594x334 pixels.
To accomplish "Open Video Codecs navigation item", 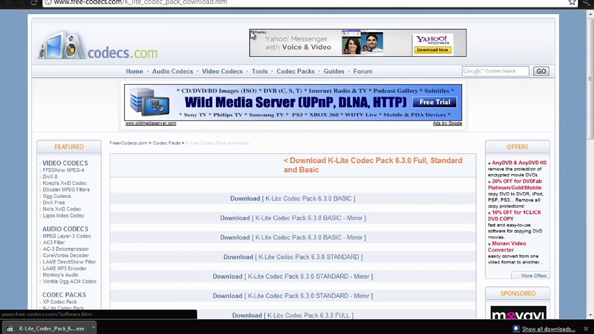I will click(222, 71).
